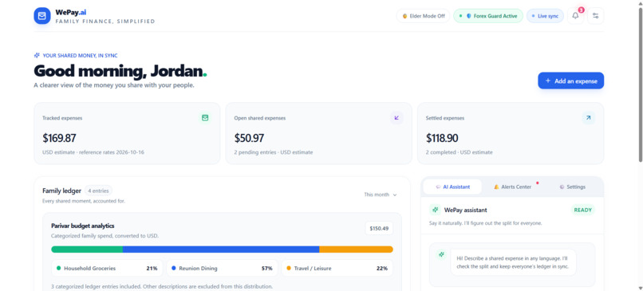Click the assistant greeting message bubble
Viewport: 643px width, 291px height.
click(x=514, y=262)
